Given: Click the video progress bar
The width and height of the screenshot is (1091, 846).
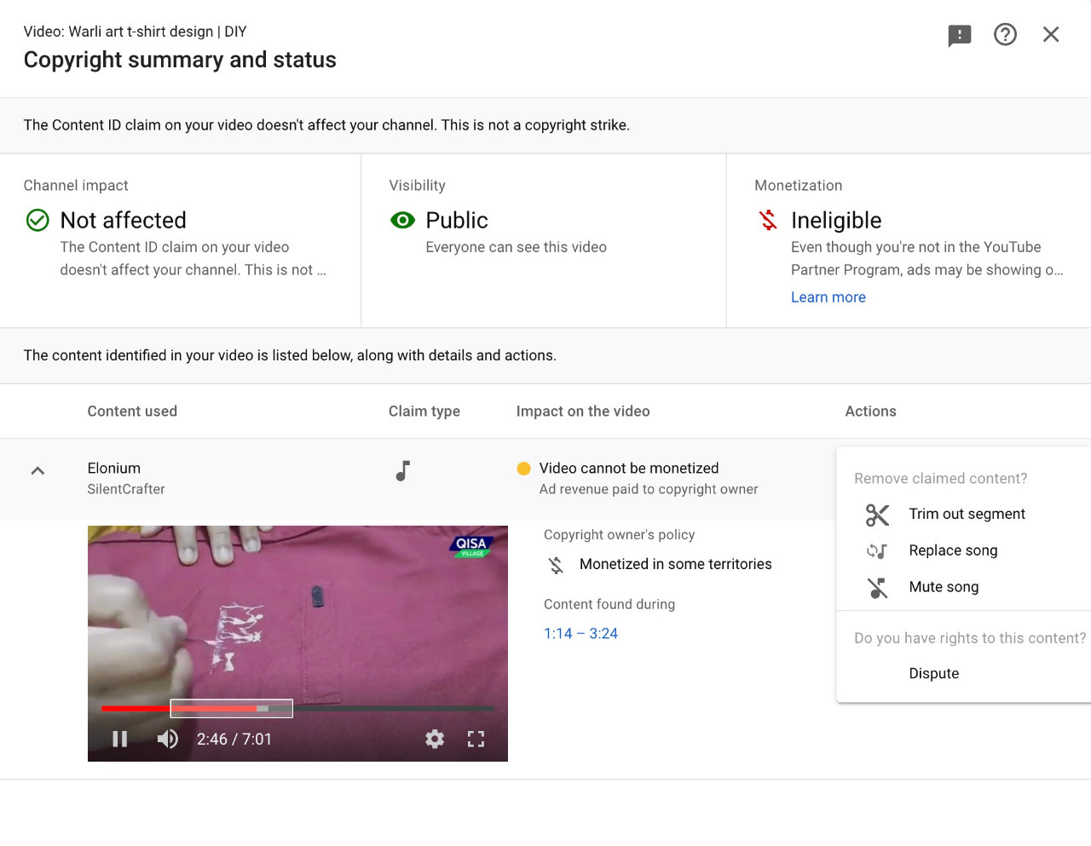Looking at the screenshot, I should [384, 708].
